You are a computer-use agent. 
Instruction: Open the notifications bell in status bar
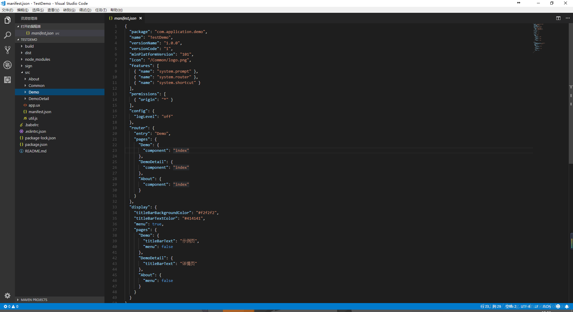pyautogui.click(x=566, y=306)
